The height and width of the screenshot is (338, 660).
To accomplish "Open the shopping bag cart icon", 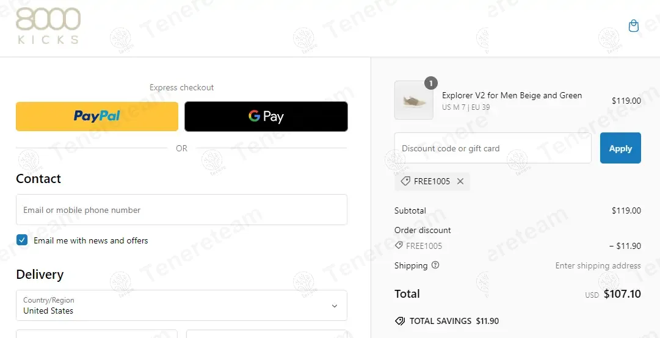I will click(634, 26).
